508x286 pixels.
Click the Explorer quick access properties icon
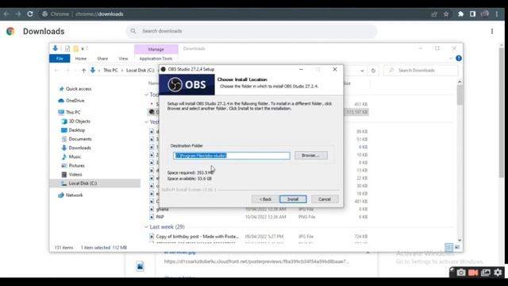[x=67, y=48]
